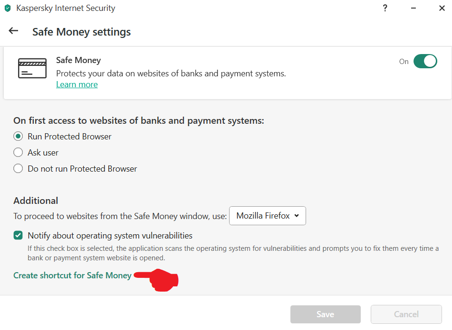Uncheck Notify about operating system vulnerabilities
The image size is (452, 330).
[x=18, y=236]
